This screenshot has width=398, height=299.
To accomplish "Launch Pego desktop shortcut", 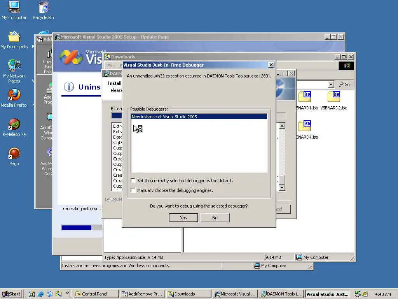I will (14, 157).
